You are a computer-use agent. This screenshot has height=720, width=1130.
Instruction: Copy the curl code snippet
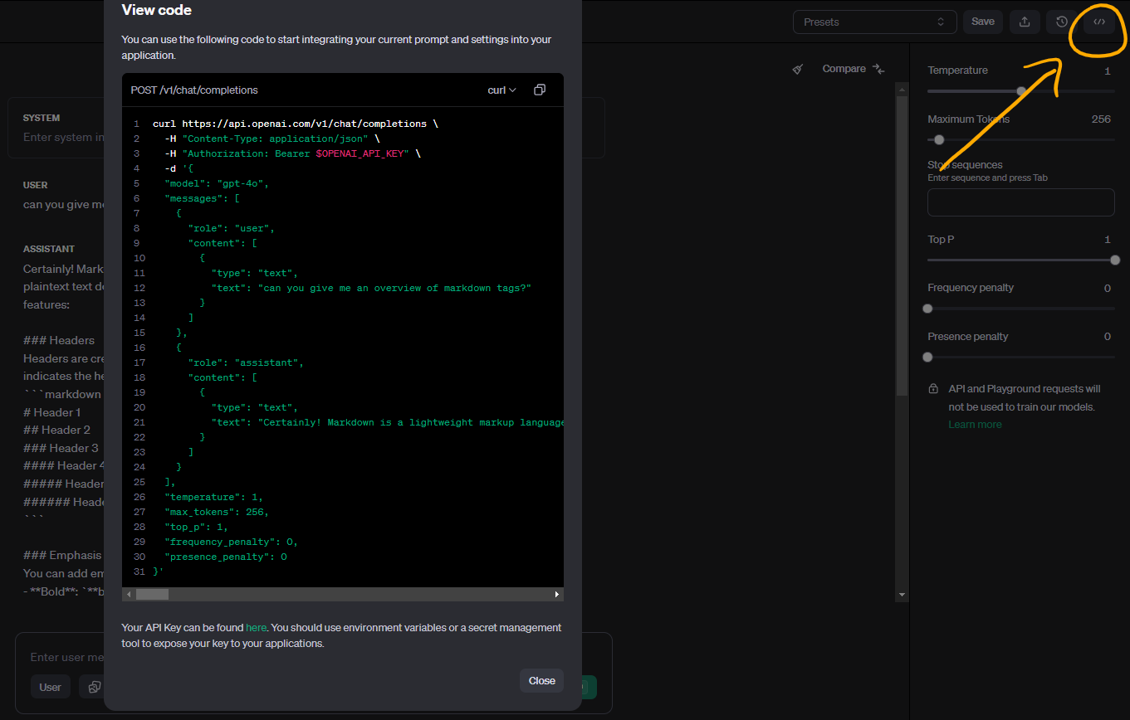tap(540, 90)
